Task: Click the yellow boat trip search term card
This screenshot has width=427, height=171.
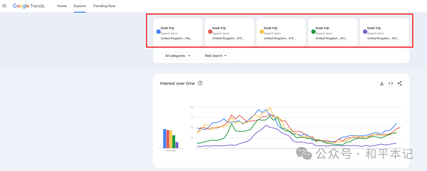Action: point(281,33)
